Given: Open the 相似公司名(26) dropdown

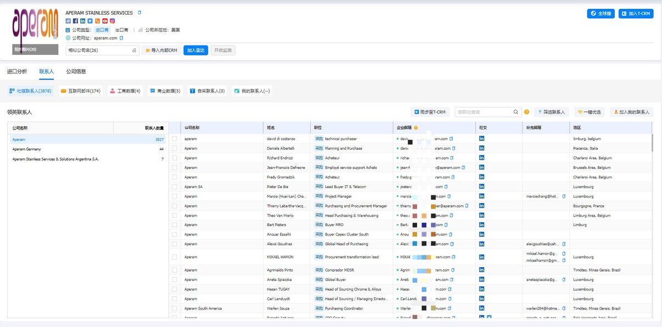Looking at the screenshot, I should (102, 50).
